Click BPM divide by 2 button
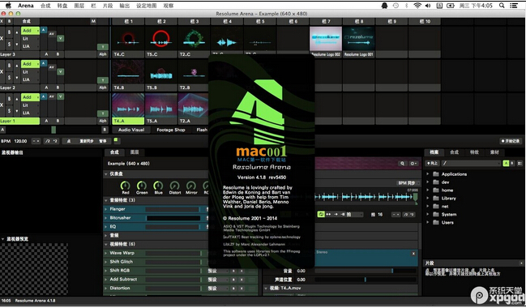 48,141
